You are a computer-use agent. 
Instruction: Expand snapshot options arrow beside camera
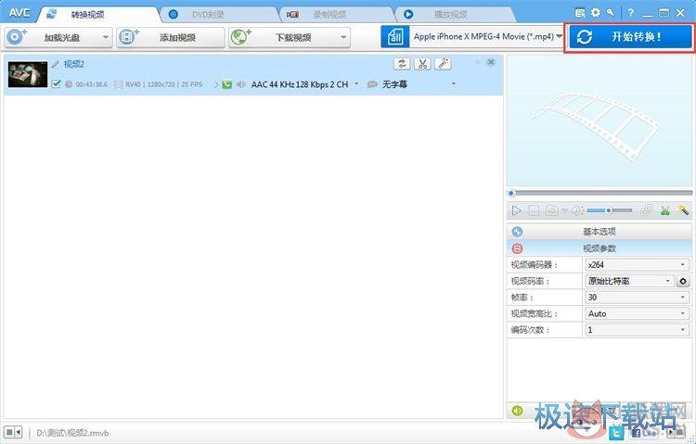(564, 210)
